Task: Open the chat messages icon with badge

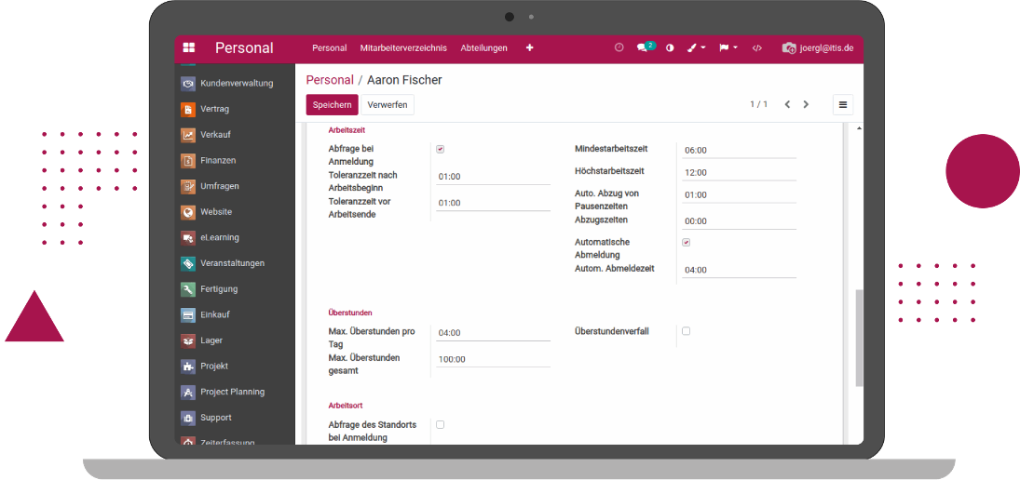Action: 644,47
